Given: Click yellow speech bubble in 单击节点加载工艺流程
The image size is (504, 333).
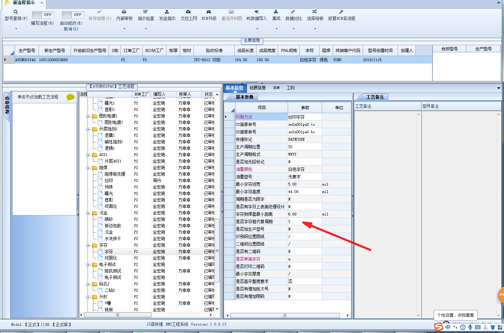Looking at the screenshot, I should pos(70,98).
